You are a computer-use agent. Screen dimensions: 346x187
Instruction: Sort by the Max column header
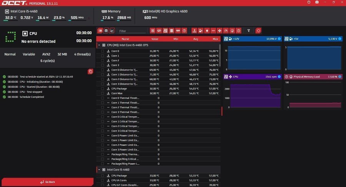[x=215, y=39]
